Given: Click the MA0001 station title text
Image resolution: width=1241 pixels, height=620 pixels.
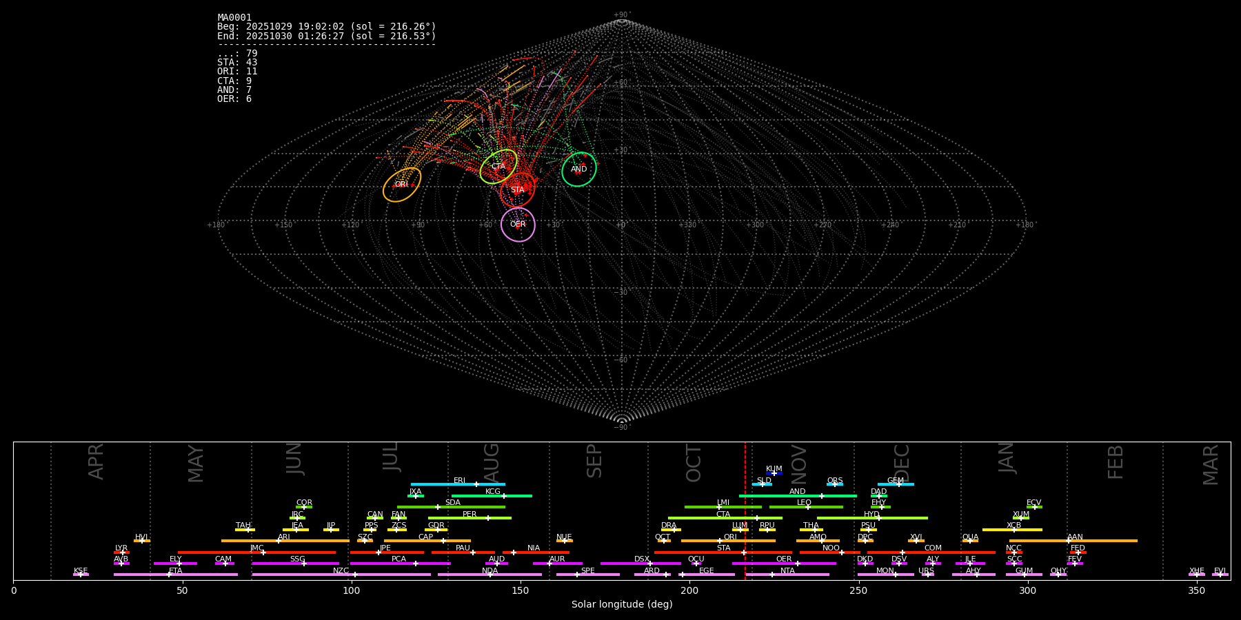Looking at the screenshot, I should tap(234, 18).
